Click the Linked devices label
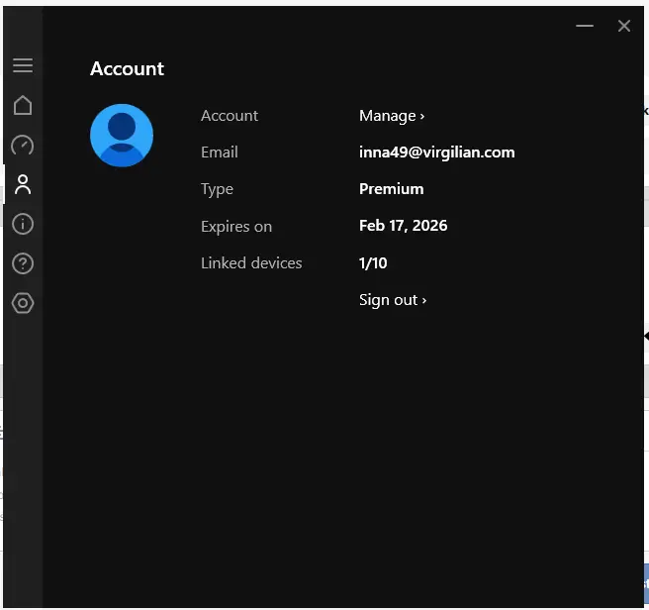649x610 pixels. tap(251, 263)
